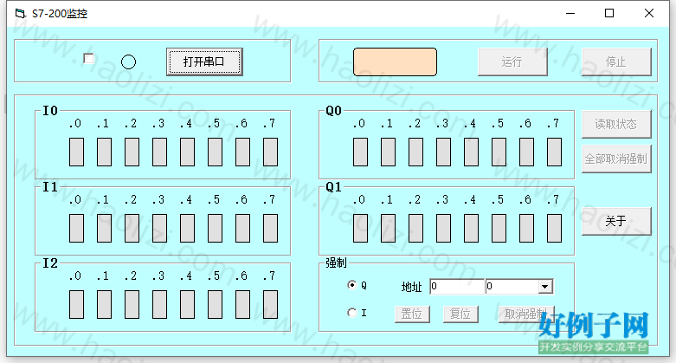Click the Q0.0 output indicator
The height and width of the screenshot is (363, 676).
click(x=360, y=152)
